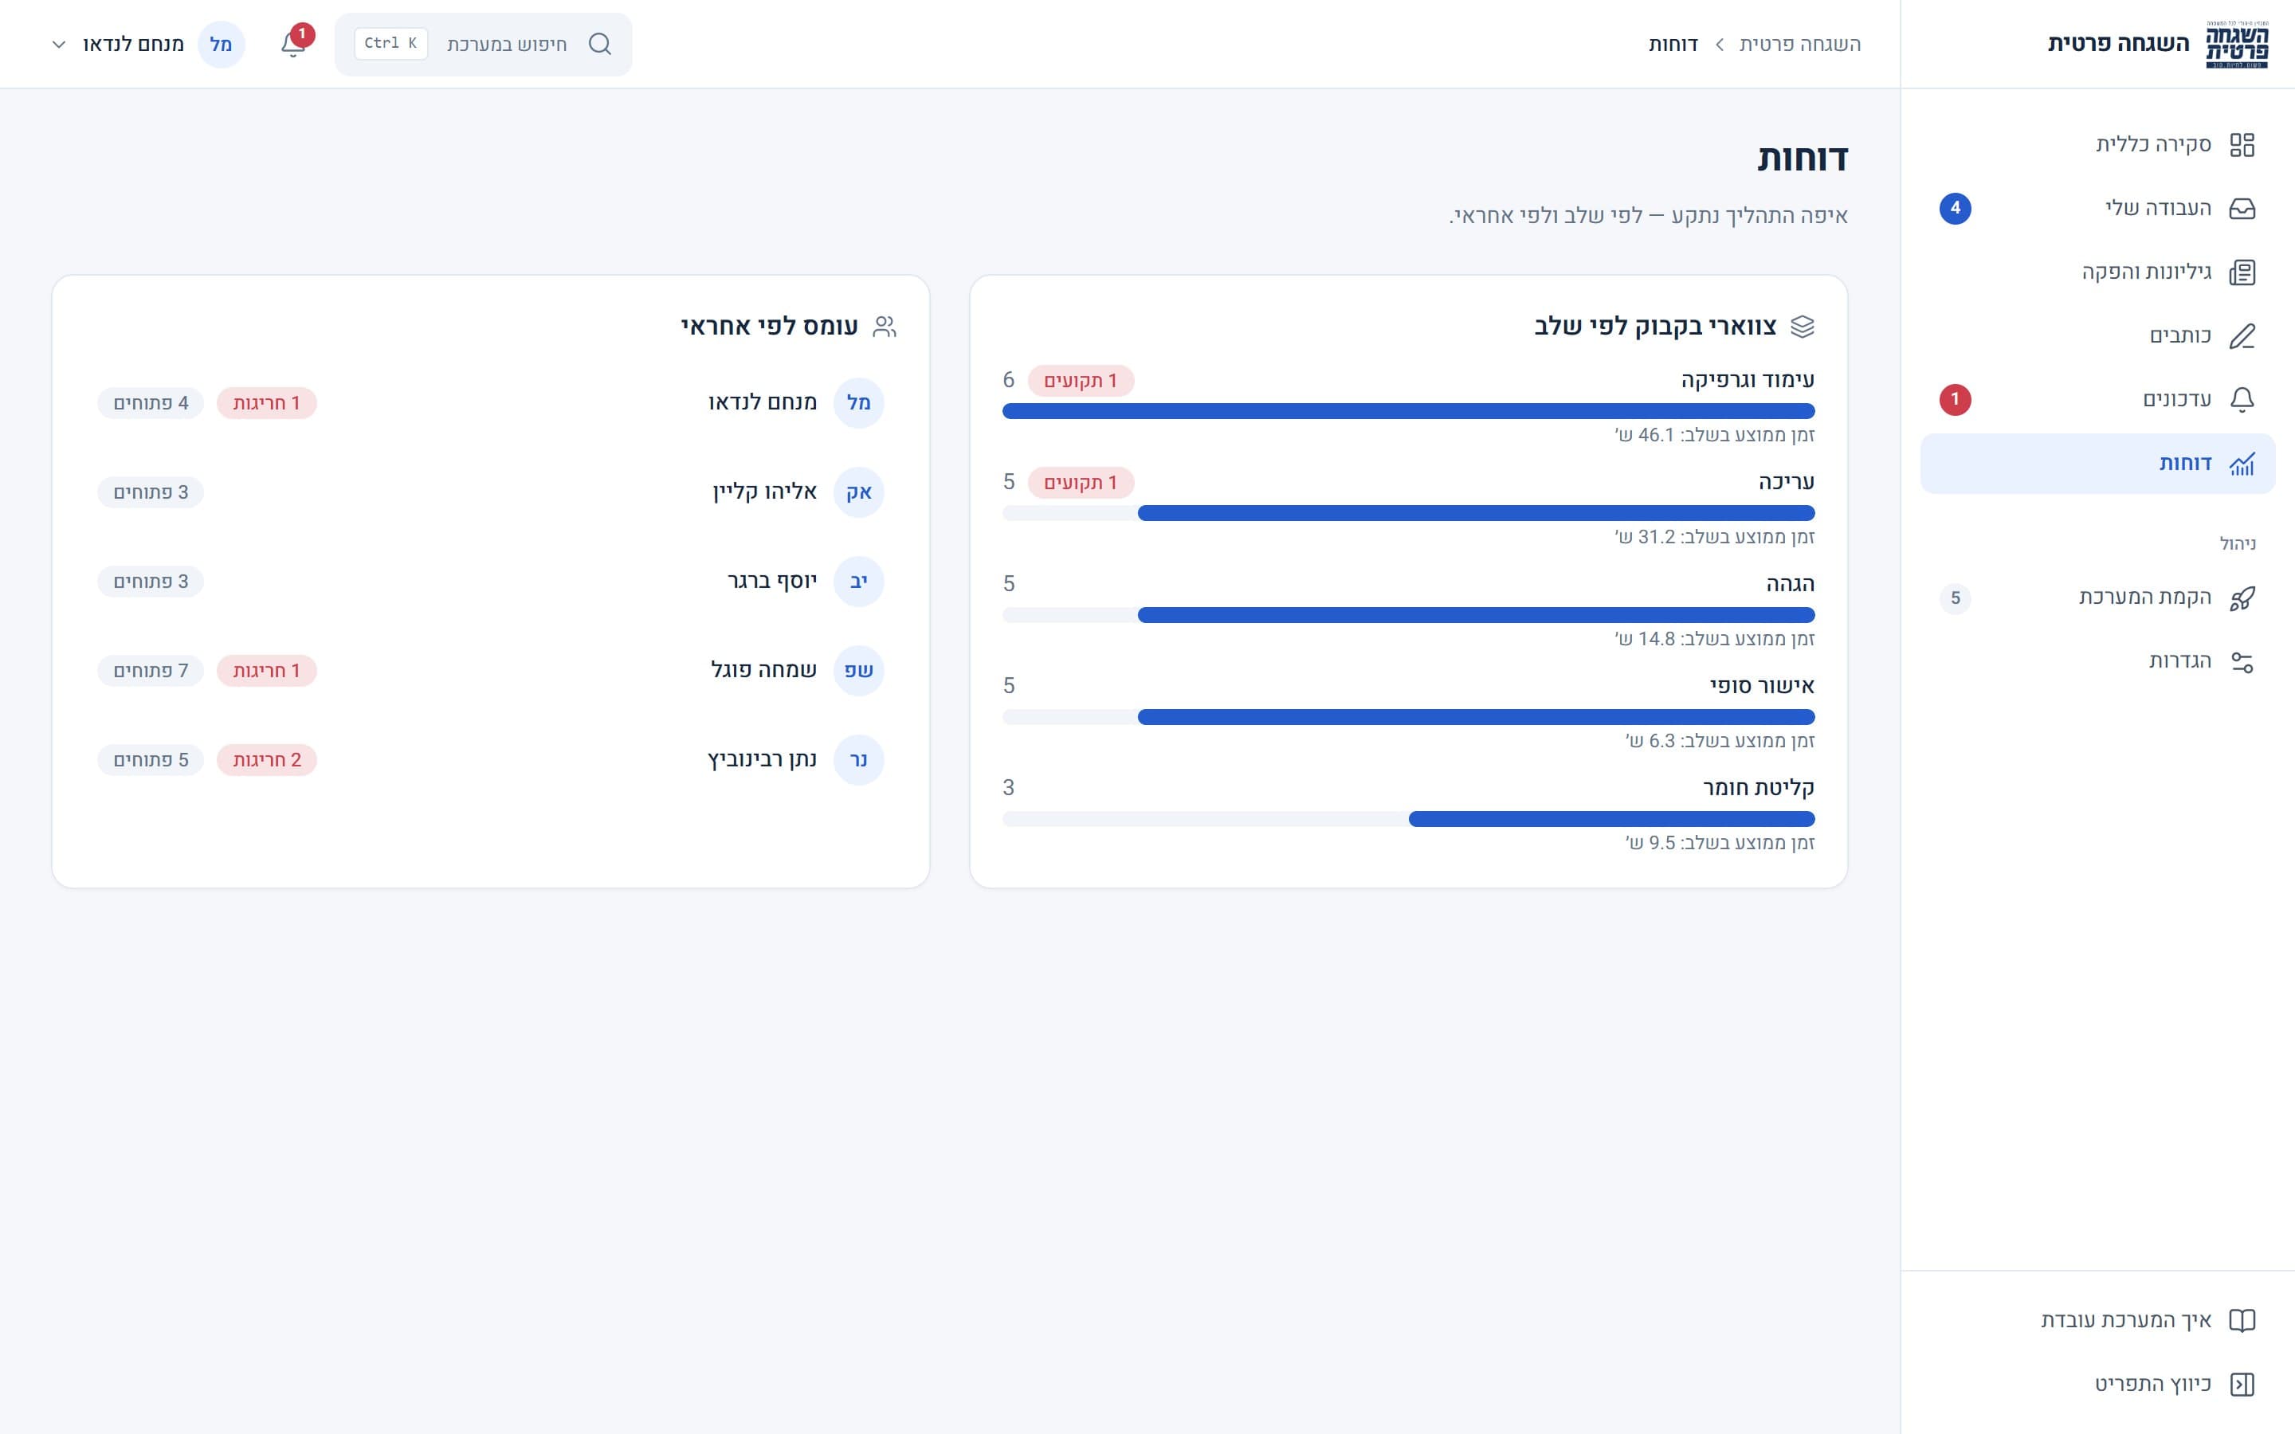Collapse the menu with the כיווץ התפריט icon

(x=2242, y=1385)
